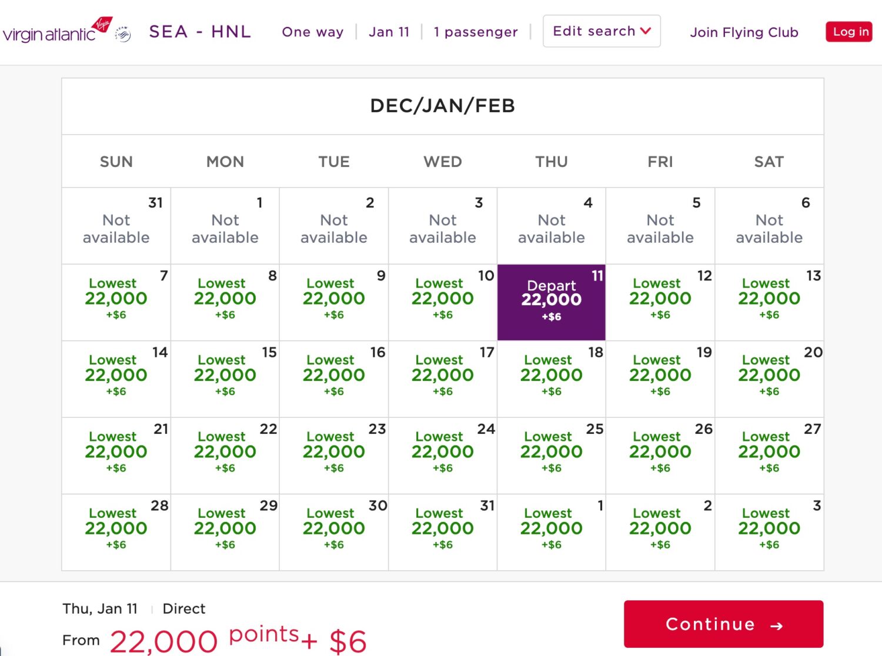Click the Log in button
This screenshot has width=882, height=656.
click(848, 32)
